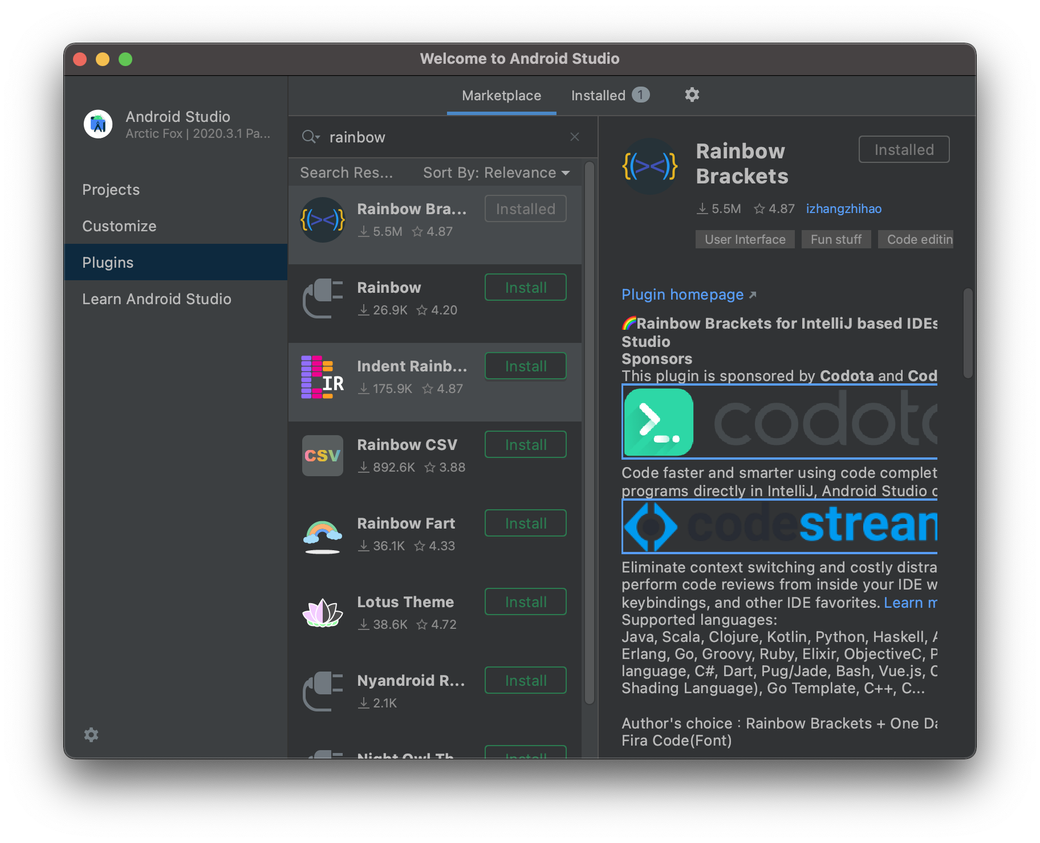1040x843 pixels.
Task: Select the Lotus Theme plugin name
Action: click(405, 601)
